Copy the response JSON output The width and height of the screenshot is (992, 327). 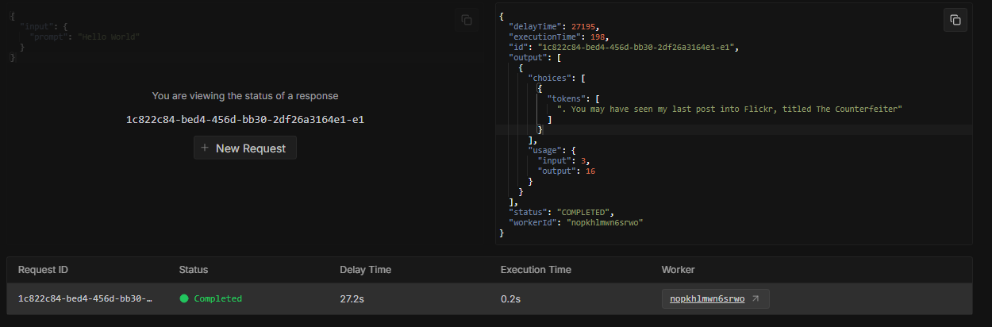click(955, 20)
